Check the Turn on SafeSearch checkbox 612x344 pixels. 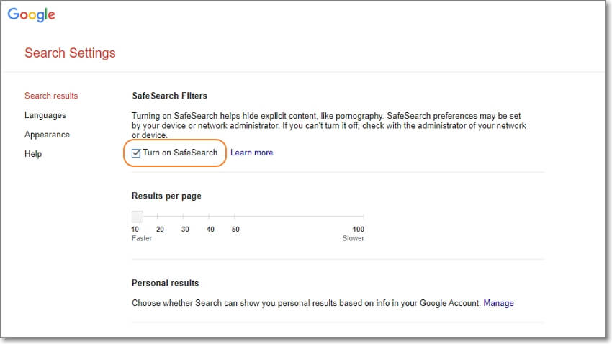pyautogui.click(x=137, y=153)
